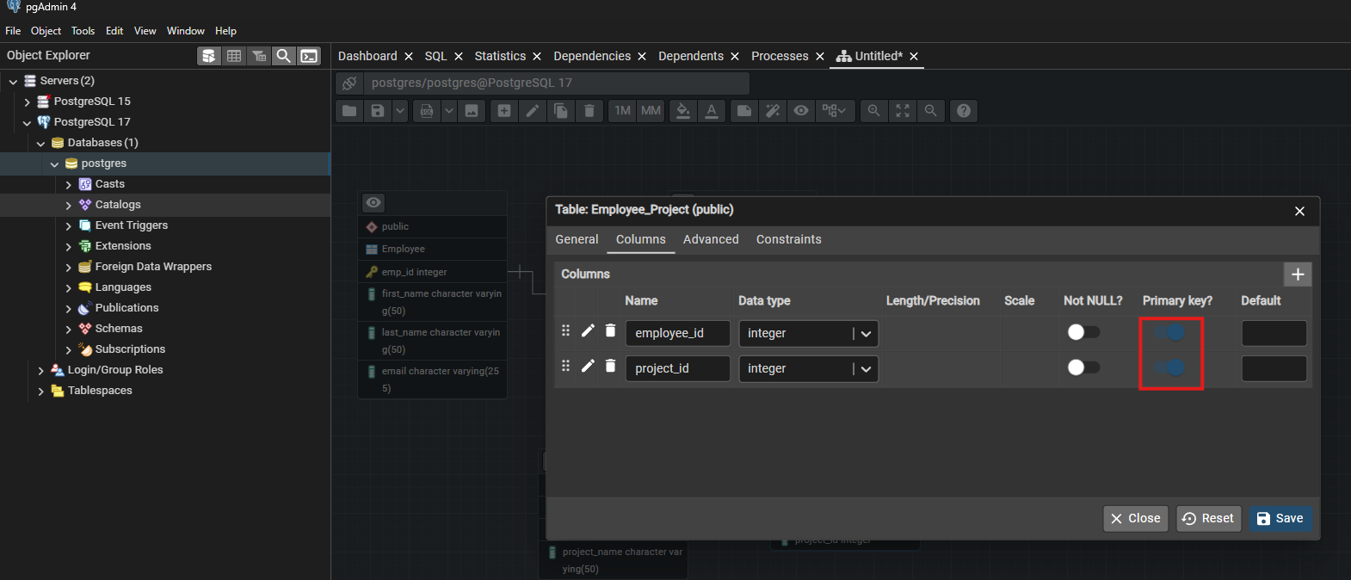Open the Tools menu
The height and width of the screenshot is (580, 1351).
tap(83, 31)
